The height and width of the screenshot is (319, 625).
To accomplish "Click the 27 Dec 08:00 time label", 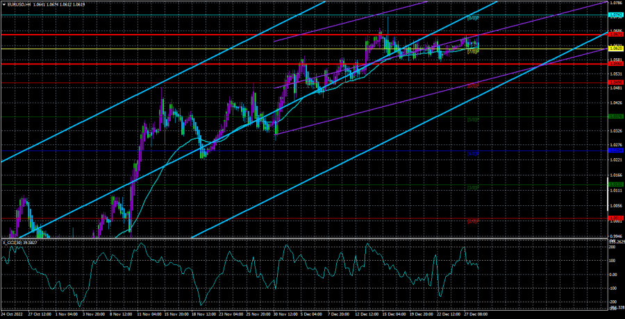I will click(x=476, y=313).
